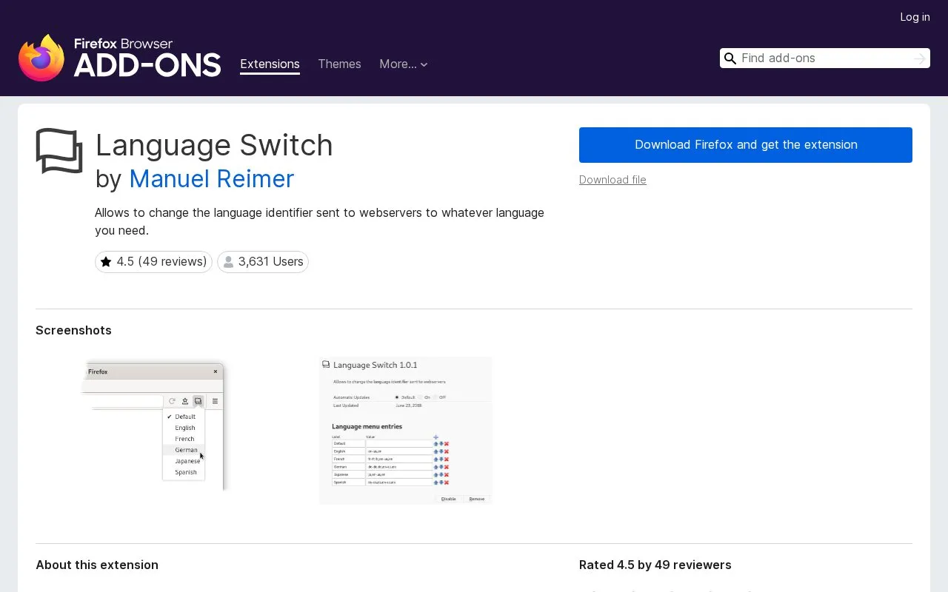Viewport: 948px width, 592px height.
Task: Click the Language Switch title heading
Action: pyautogui.click(x=214, y=145)
